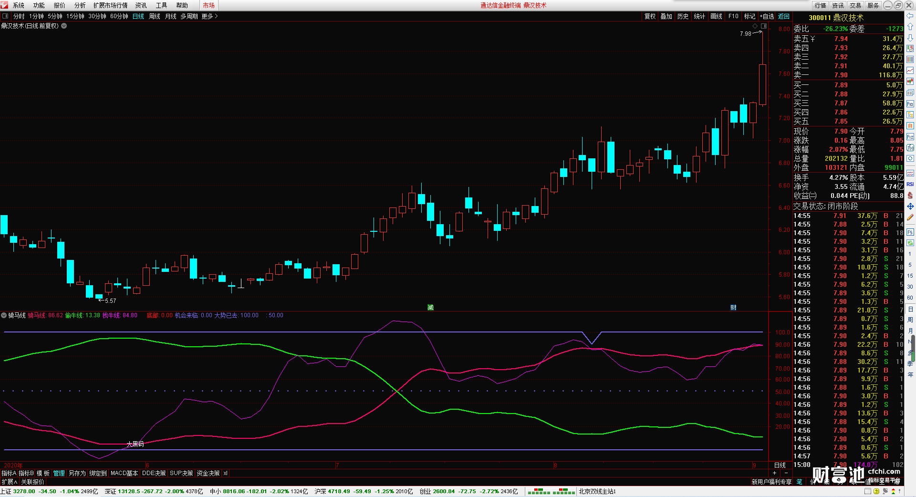Click the diamond icon above the price chart
The width and height of the screenshot is (916, 497).
tap(755, 26)
